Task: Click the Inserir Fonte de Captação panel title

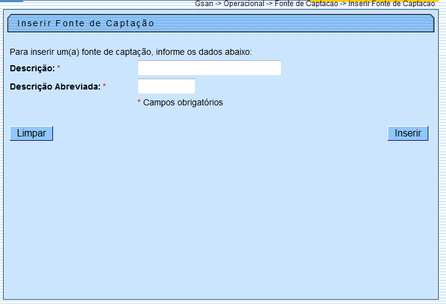Action: click(x=85, y=23)
